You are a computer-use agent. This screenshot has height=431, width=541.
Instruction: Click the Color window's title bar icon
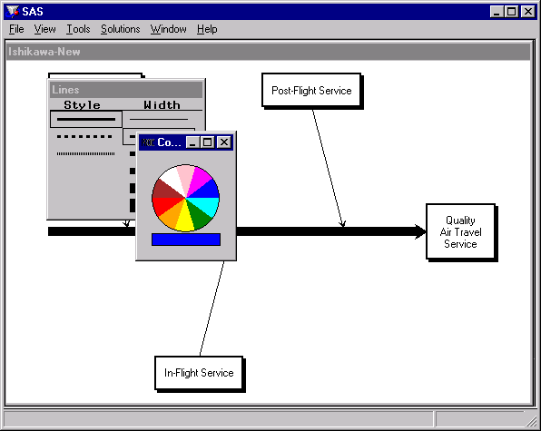click(148, 142)
